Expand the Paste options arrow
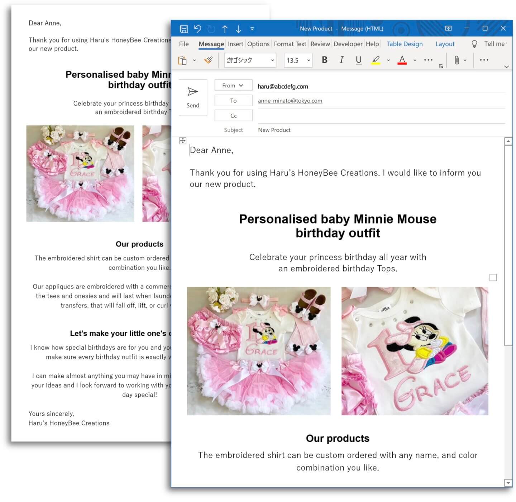The width and height of the screenshot is (516, 502). [x=194, y=60]
